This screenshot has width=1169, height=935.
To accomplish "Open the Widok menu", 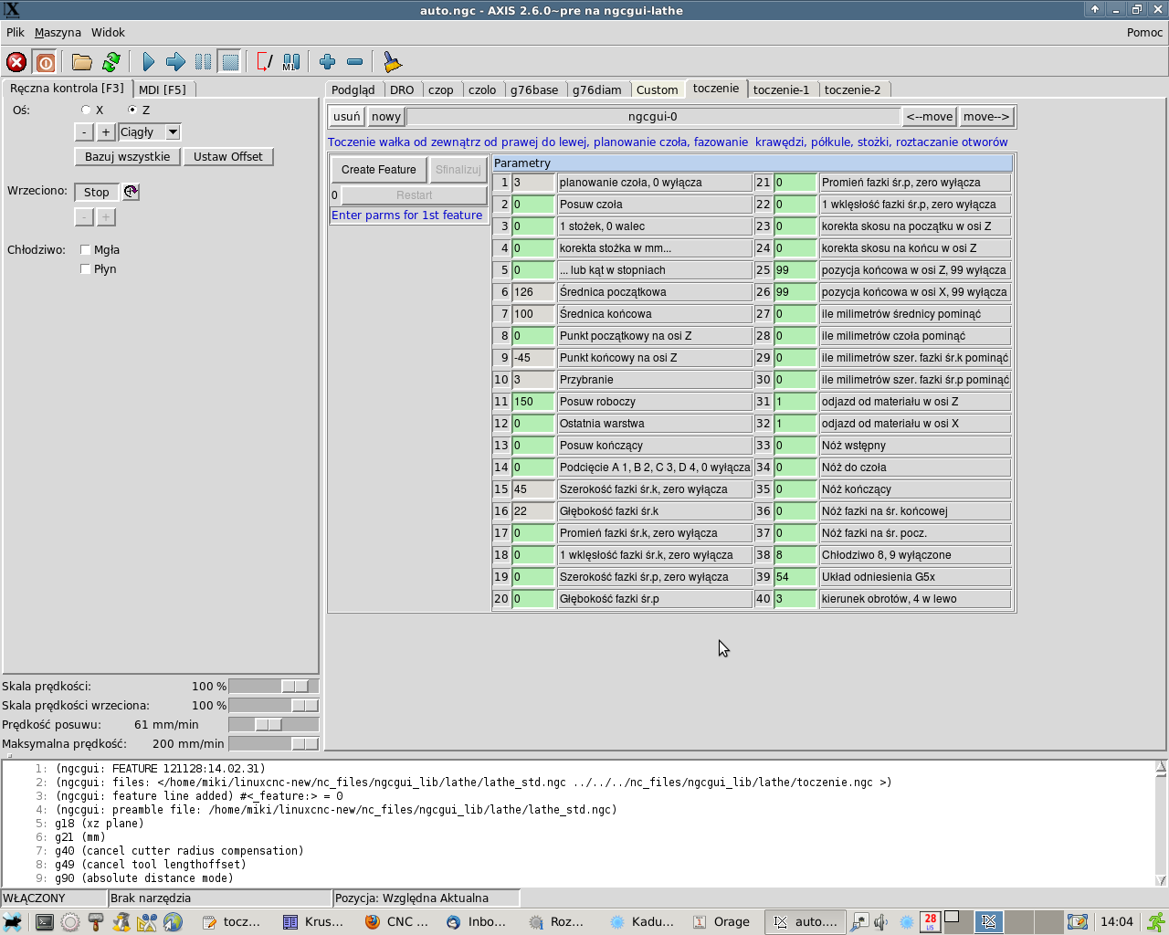I will coord(108,32).
